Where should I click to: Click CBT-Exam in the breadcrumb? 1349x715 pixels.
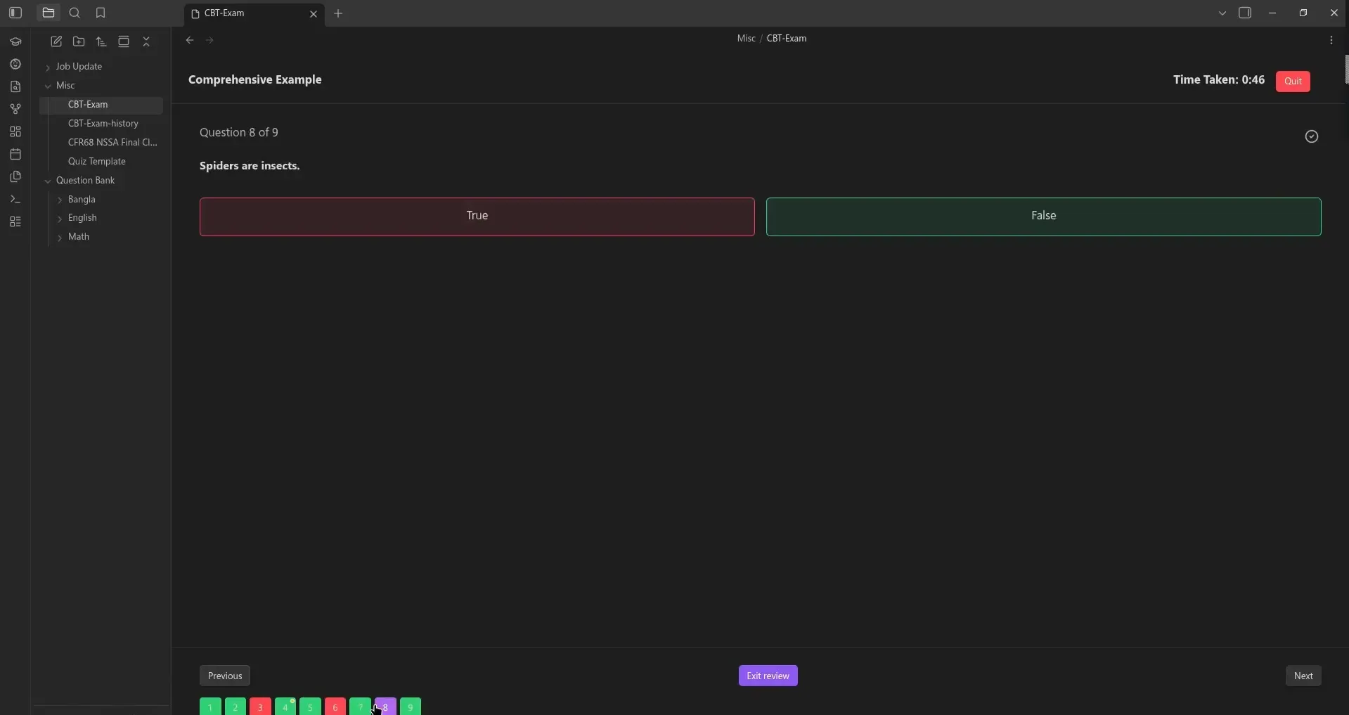click(x=787, y=39)
